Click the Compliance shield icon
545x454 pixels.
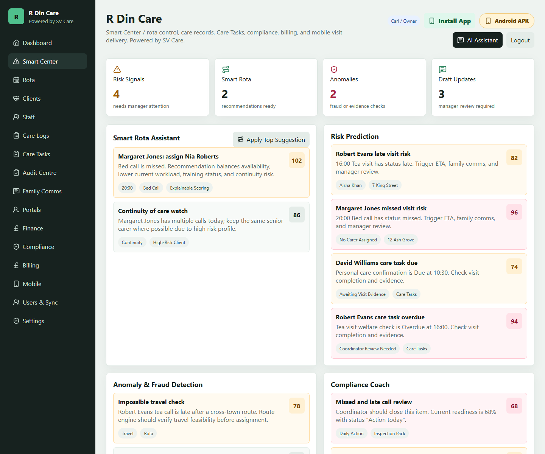coord(16,247)
